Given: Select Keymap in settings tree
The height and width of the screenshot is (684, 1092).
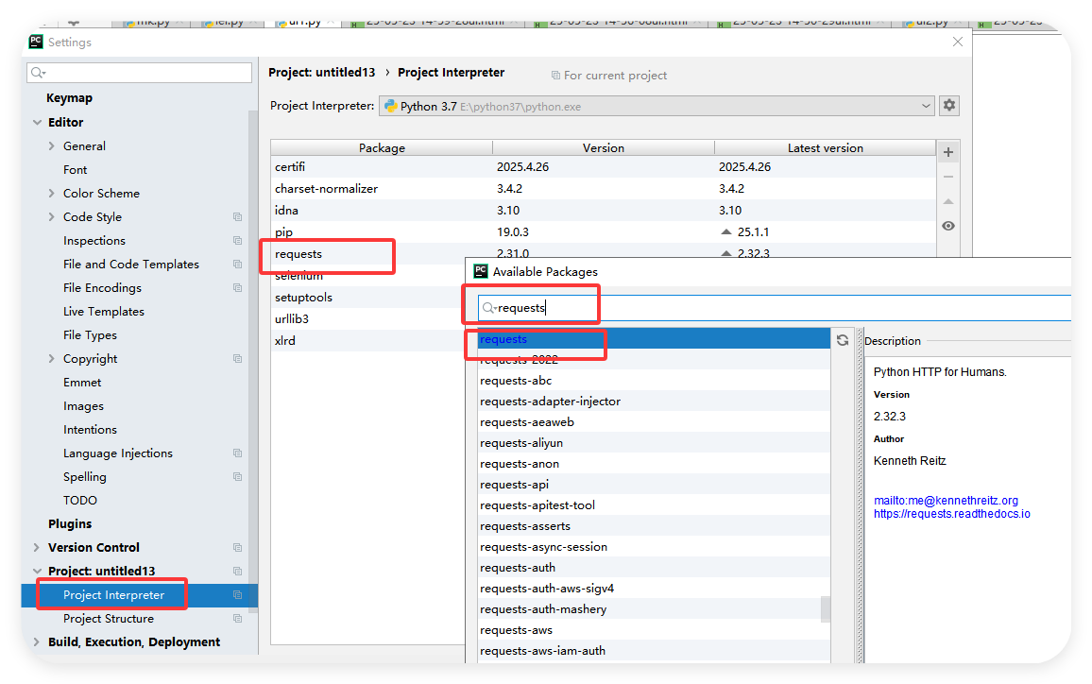Looking at the screenshot, I should [69, 98].
